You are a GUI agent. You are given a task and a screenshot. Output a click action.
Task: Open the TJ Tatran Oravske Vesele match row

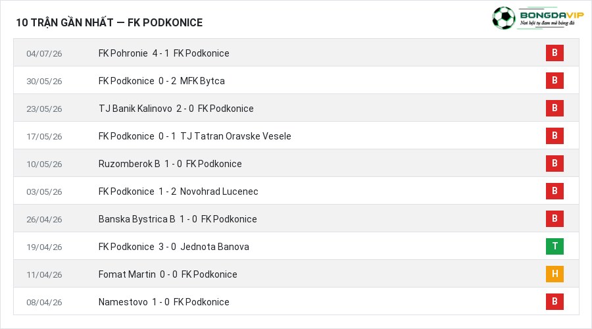[297, 136]
